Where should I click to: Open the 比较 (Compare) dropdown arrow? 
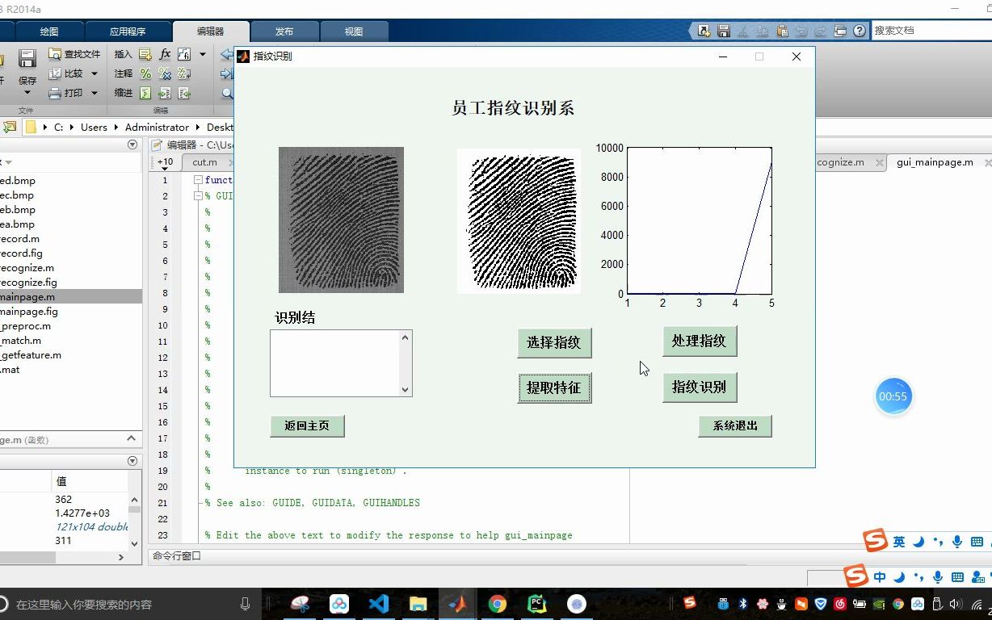coord(95,73)
